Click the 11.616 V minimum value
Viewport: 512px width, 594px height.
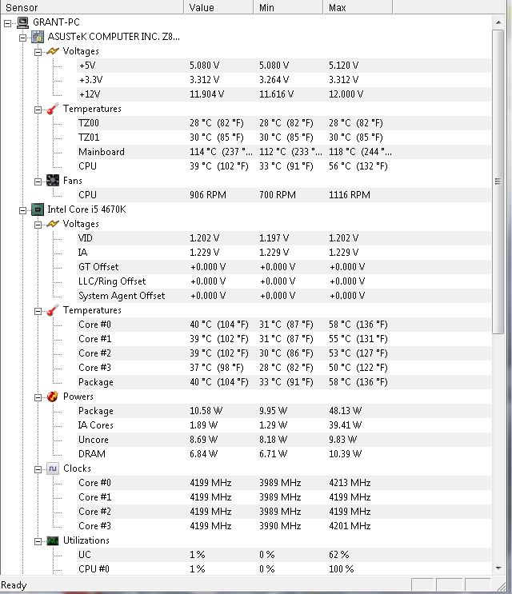[x=276, y=94]
